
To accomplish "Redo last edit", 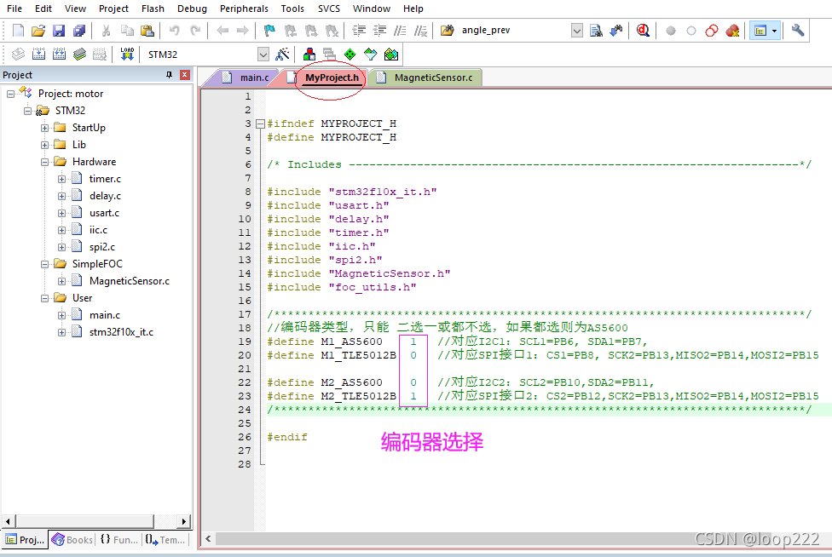I will point(195,30).
